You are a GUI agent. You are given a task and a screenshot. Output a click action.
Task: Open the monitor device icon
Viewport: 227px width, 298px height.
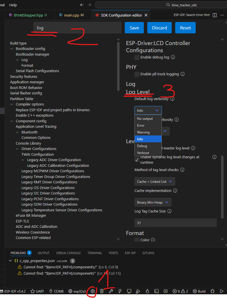pos(129,291)
